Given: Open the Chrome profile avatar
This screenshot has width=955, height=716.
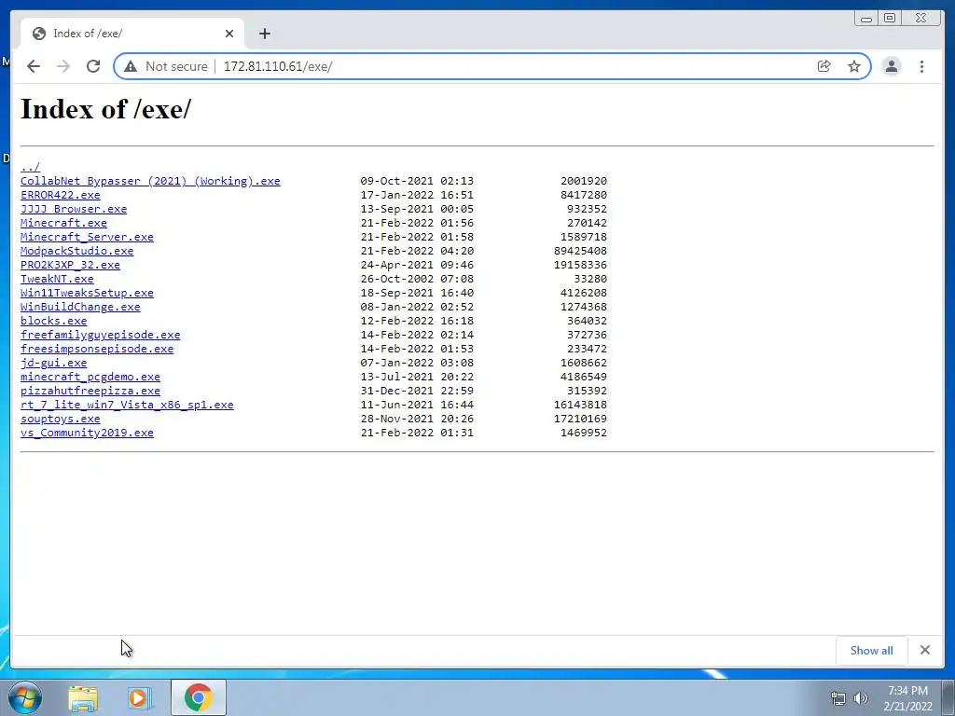Looking at the screenshot, I should [891, 66].
